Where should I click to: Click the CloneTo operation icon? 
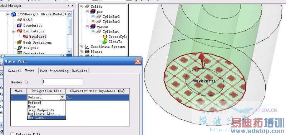[x=105, y=42]
